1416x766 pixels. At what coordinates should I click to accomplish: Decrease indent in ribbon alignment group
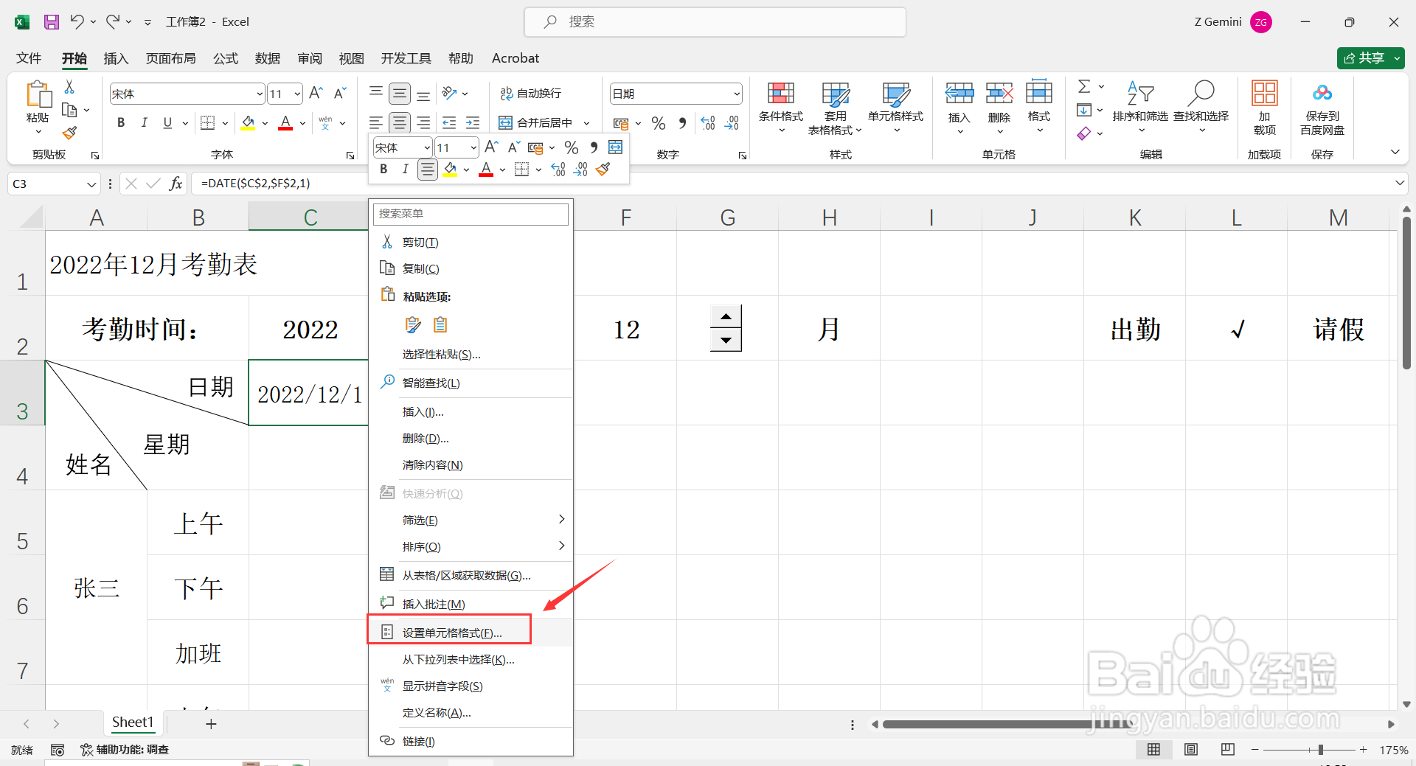point(448,123)
